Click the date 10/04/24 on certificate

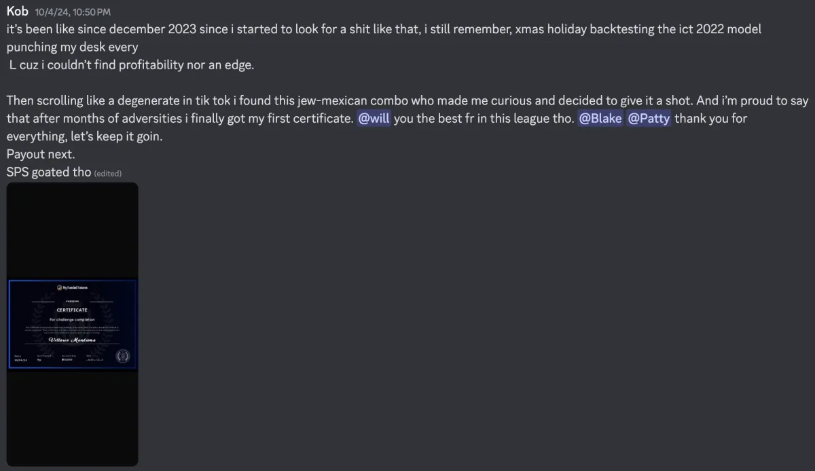(21, 360)
